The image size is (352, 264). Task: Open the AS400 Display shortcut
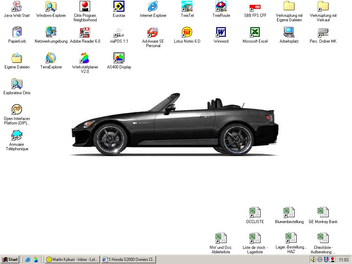point(119,58)
